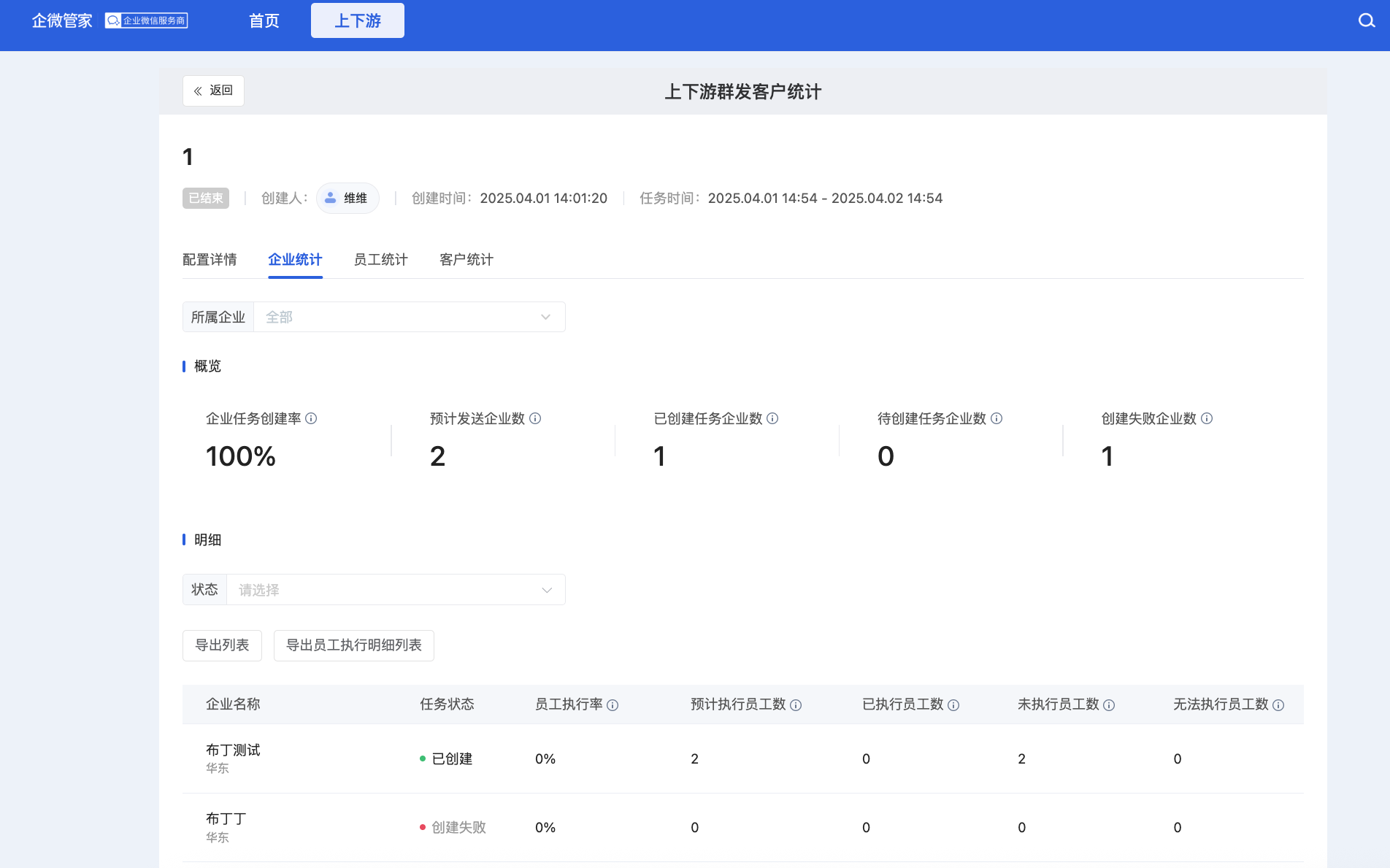The image size is (1390, 868).
Task: Click the creation time 2025.04.01 14:01:20
Action: (x=544, y=198)
